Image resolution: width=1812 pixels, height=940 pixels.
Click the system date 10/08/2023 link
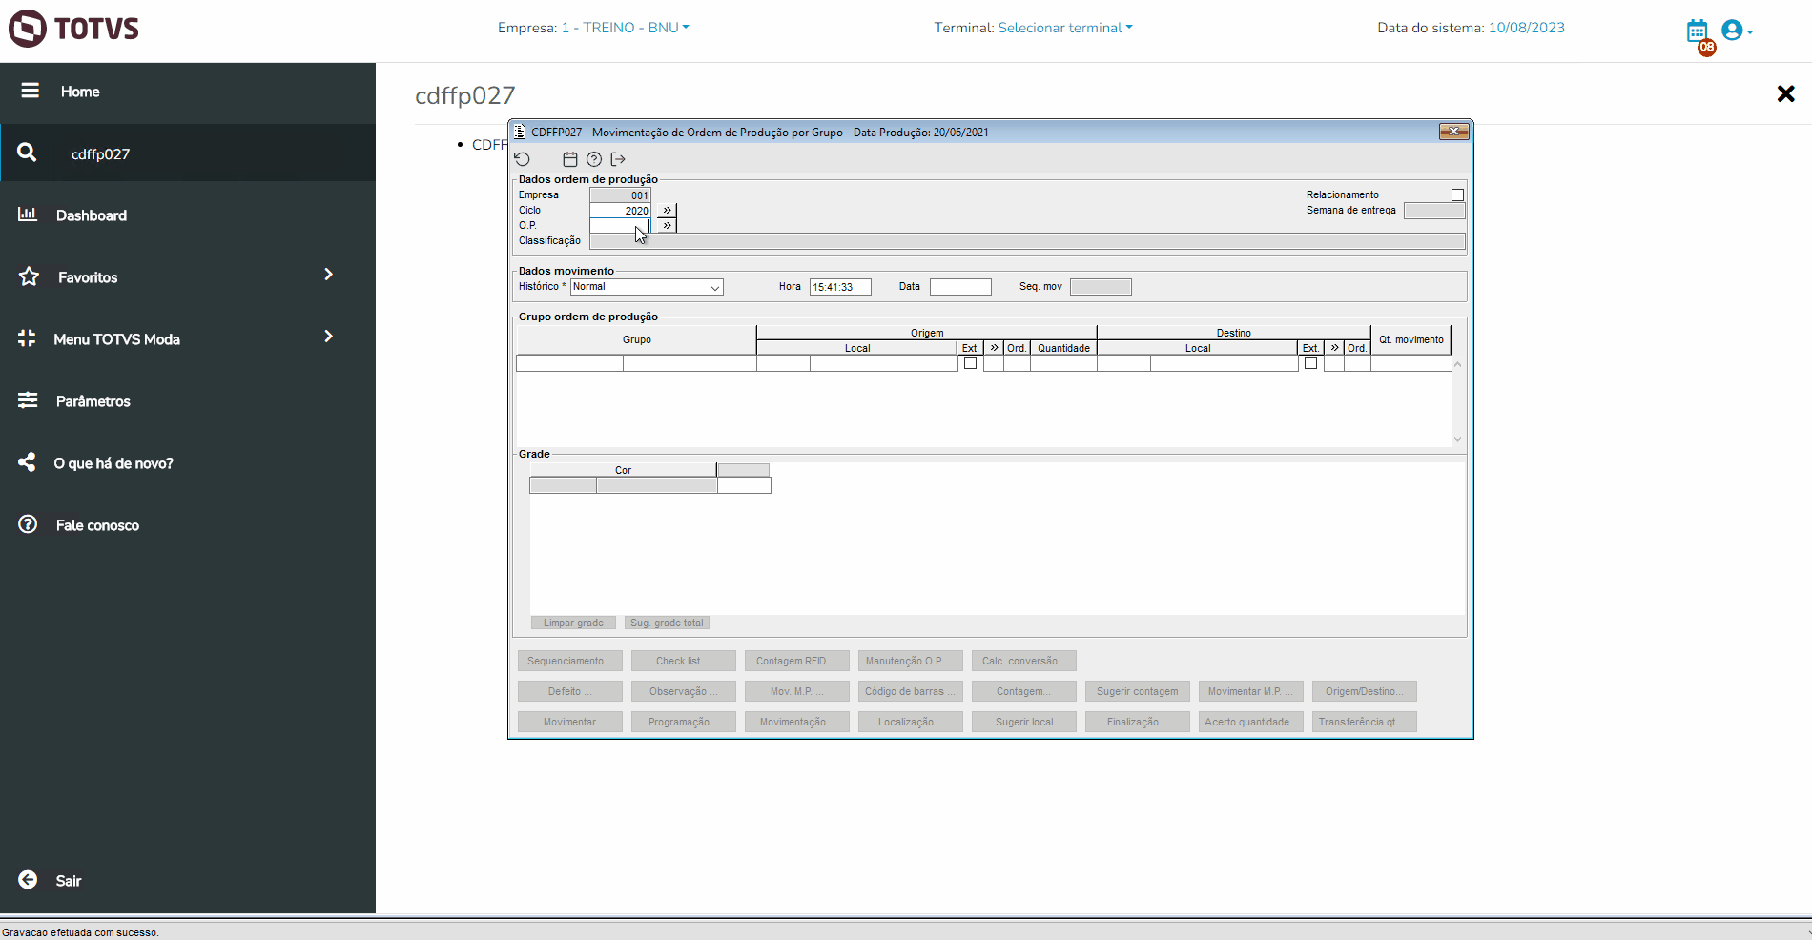[1526, 28]
